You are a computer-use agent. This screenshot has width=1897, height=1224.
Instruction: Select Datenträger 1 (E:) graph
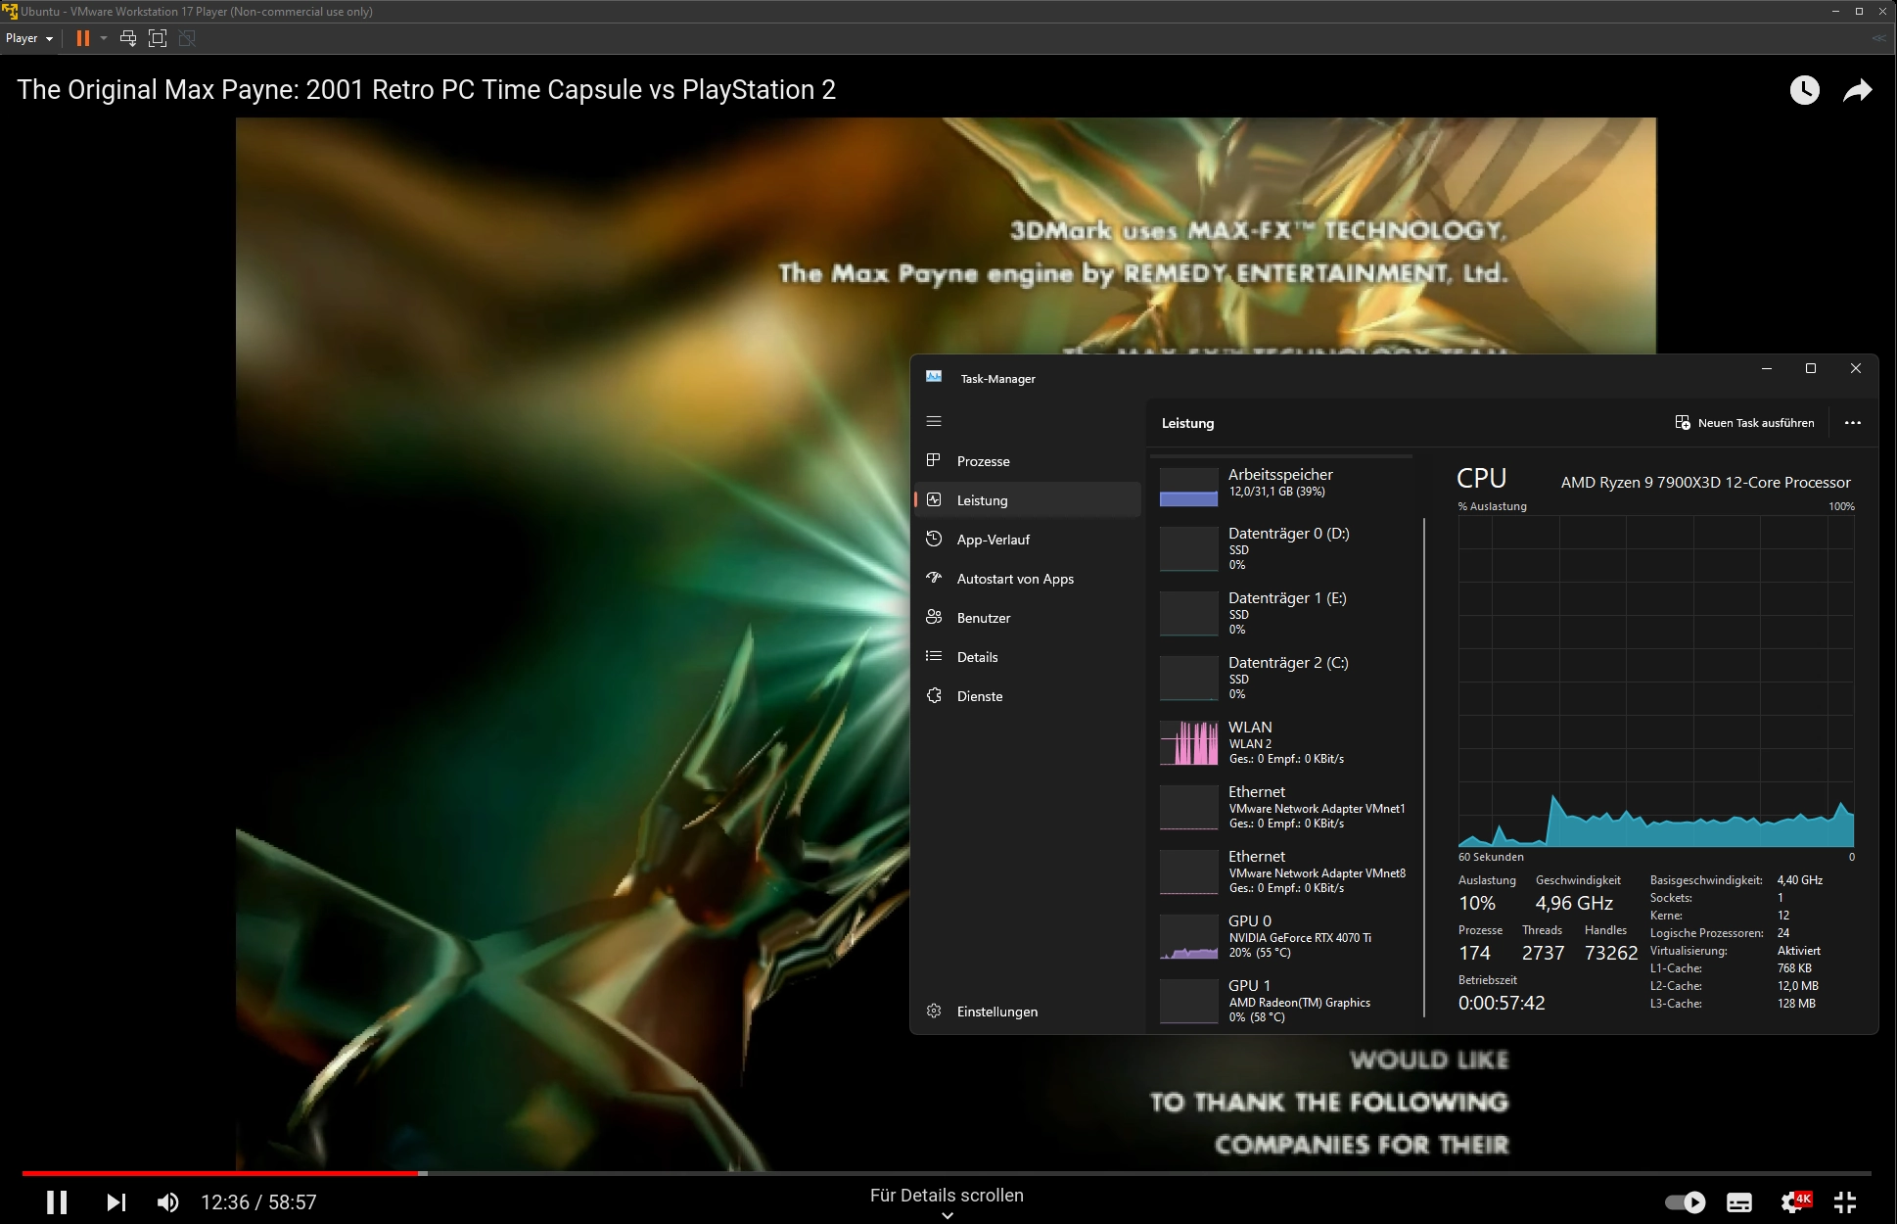pyautogui.click(x=1284, y=613)
